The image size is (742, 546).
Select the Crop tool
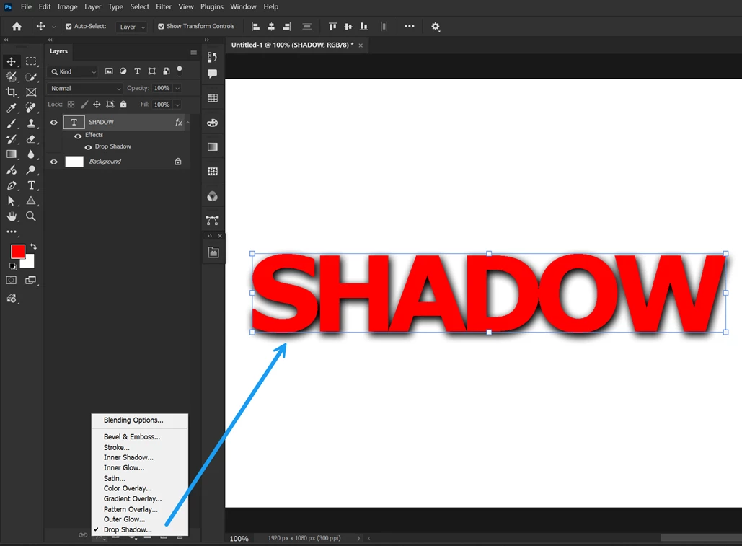[x=11, y=92]
